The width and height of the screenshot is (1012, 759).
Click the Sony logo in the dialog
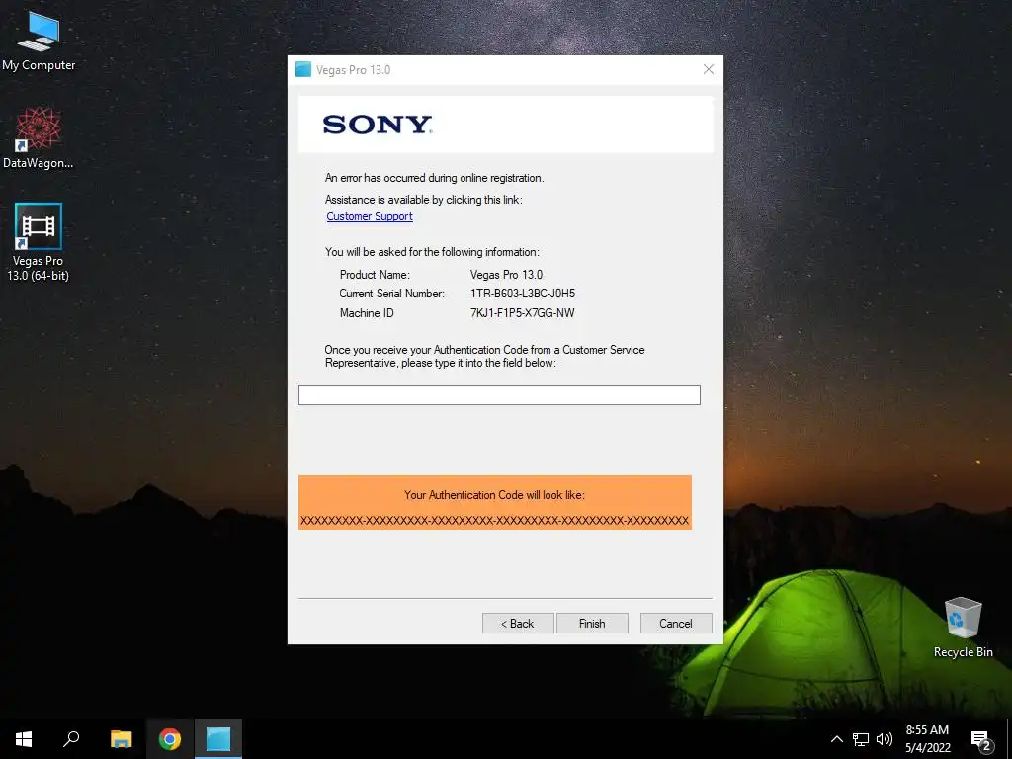378,125
